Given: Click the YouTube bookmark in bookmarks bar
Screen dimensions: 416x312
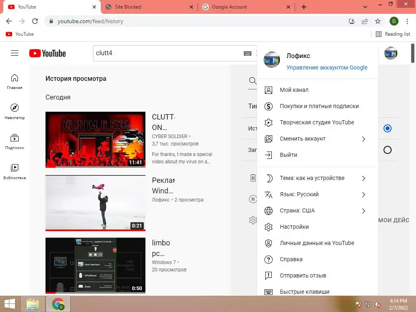Looking at the screenshot, I should tap(19, 34).
